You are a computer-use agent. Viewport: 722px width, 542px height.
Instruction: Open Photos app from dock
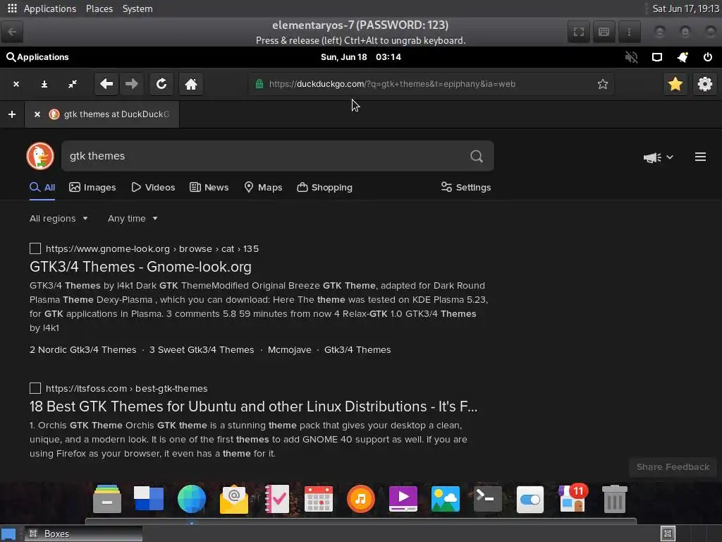446,499
